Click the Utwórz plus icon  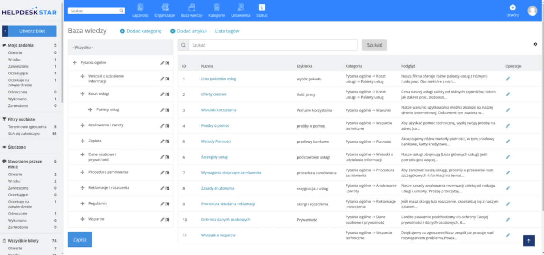513,8
